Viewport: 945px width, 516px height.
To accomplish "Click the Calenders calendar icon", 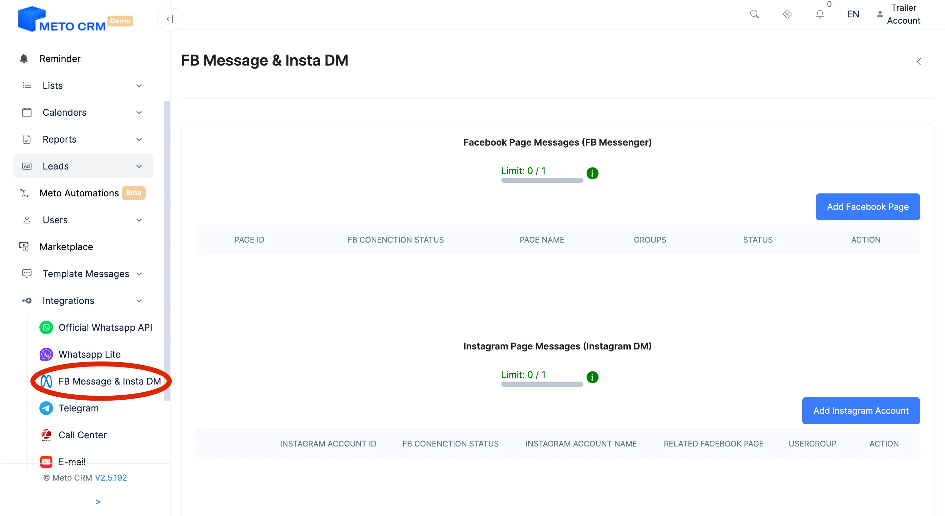I will point(27,112).
